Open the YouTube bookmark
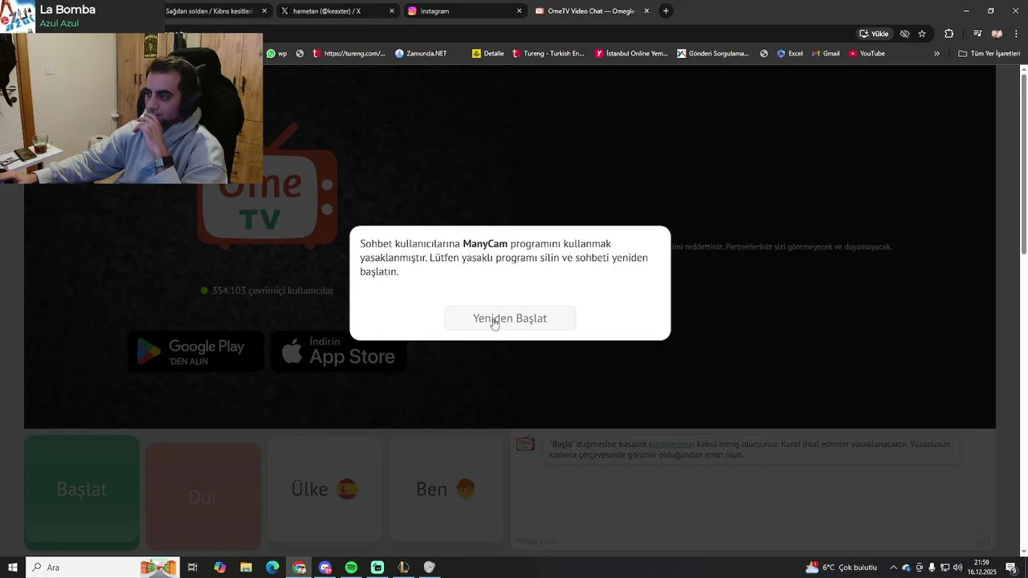 [867, 54]
